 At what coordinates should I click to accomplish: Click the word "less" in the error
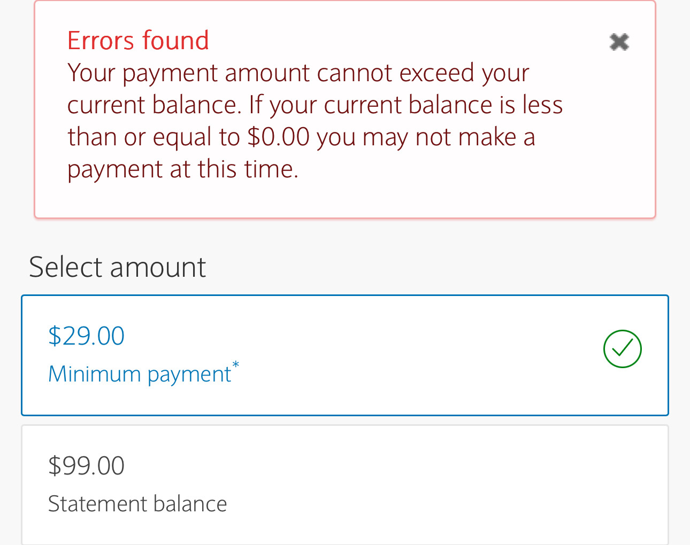[x=542, y=105]
